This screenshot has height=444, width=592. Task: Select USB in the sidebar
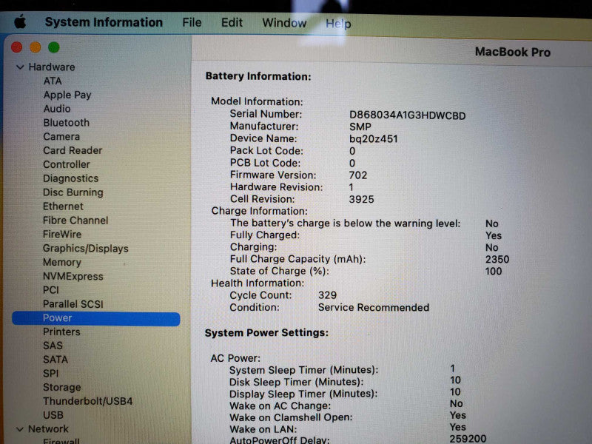pyautogui.click(x=53, y=415)
